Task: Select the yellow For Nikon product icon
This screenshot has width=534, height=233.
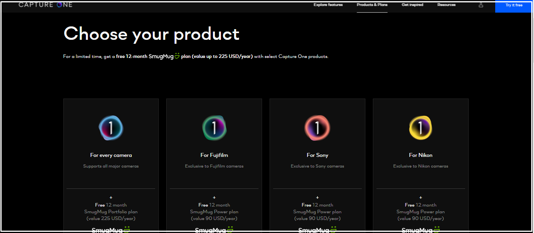Action: (420, 128)
